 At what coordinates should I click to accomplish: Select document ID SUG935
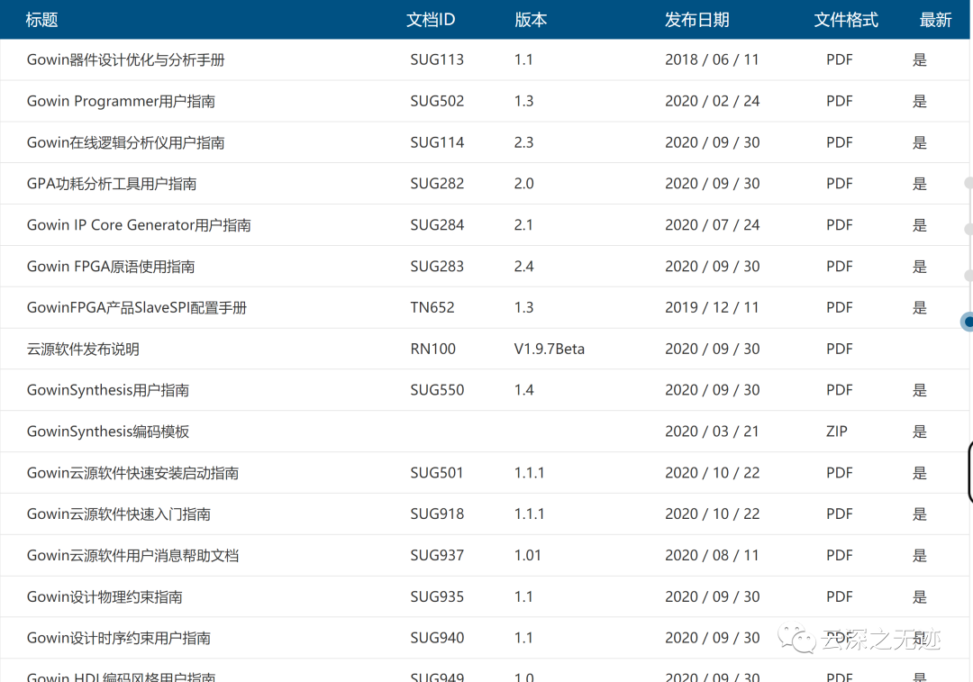click(x=437, y=597)
